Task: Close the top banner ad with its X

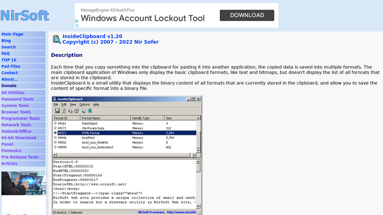Action: pos(77,26)
